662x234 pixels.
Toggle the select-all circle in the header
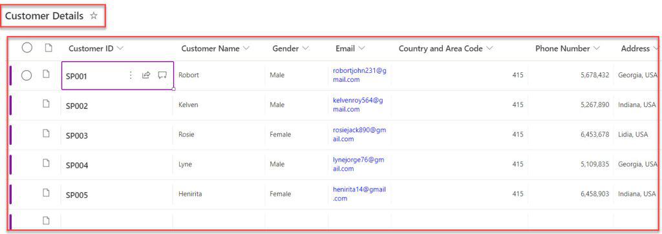click(x=27, y=48)
